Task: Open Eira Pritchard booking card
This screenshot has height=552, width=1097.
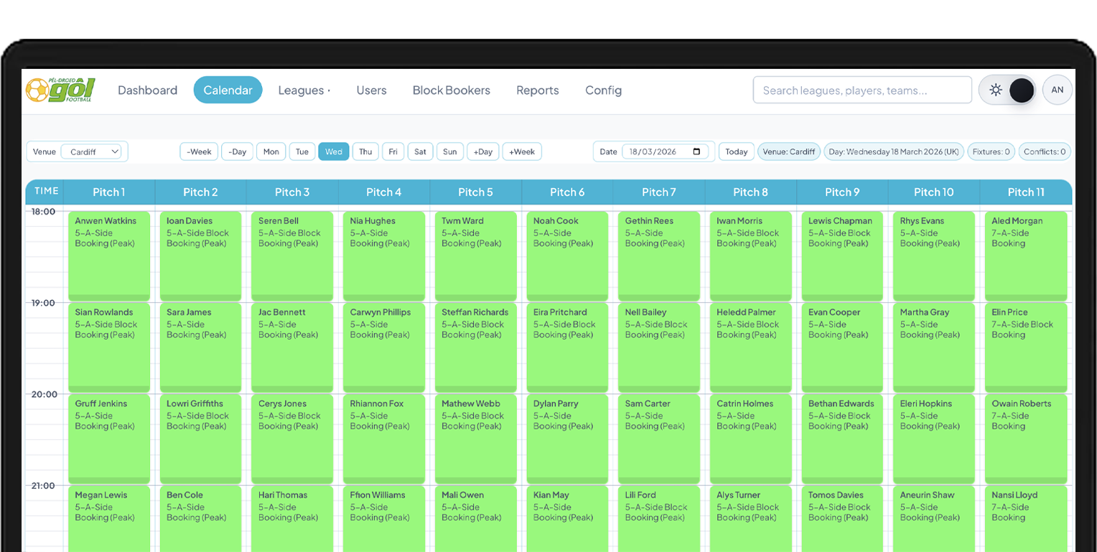Action: (567, 347)
